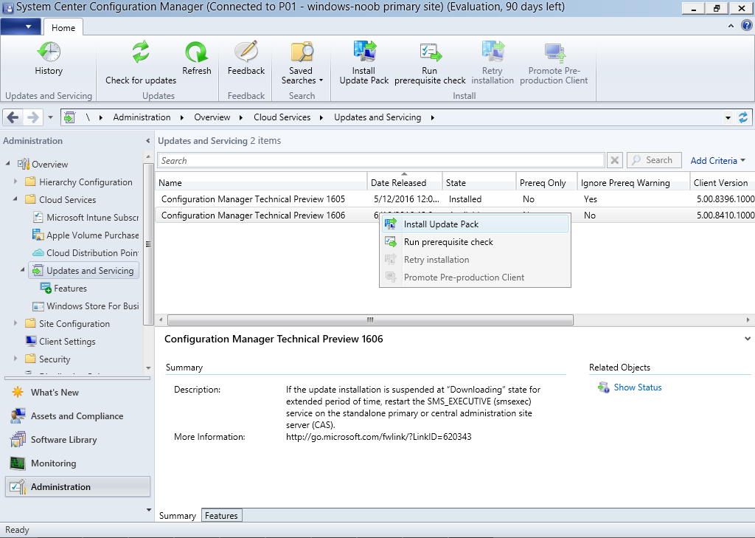Click Administration in the breadcrumb path

142,117
